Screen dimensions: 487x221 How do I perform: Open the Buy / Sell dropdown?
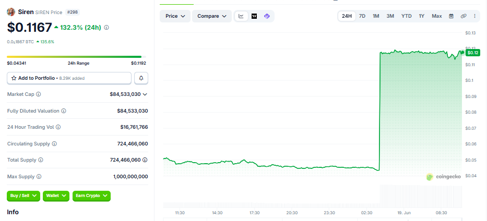pos(23,196)
